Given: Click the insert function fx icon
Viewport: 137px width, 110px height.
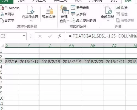Looking at the screenshot, I should coord(60,36).
